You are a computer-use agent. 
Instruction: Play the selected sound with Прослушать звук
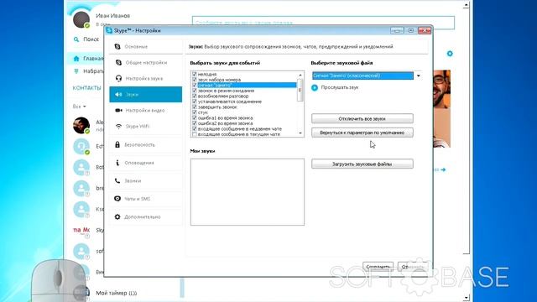click(x=315, y=87)
